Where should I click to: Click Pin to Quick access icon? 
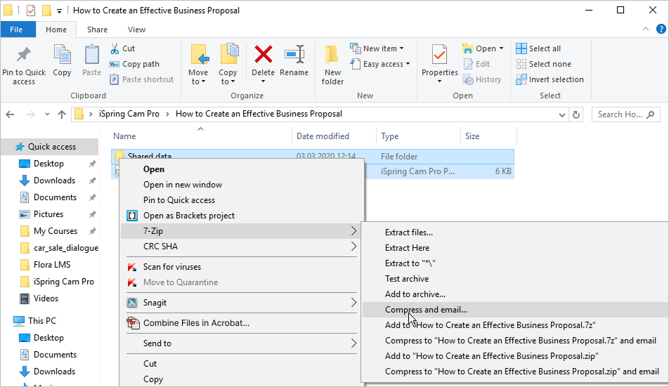[24, 56]
